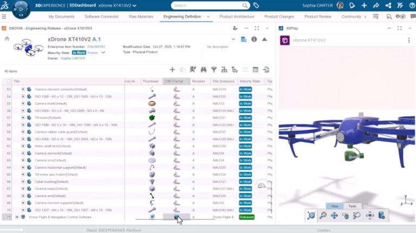This screenshot has width=416, height=233.
Task: Click the eye visibility icon in 3DPlay toolbar
Action: [x=370, y=216]
